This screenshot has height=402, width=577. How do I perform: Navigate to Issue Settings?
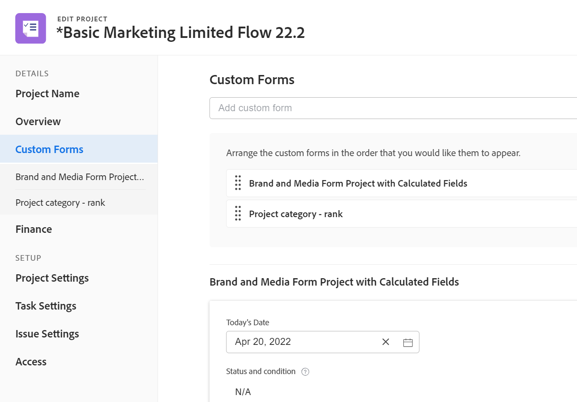pos(47,334)
